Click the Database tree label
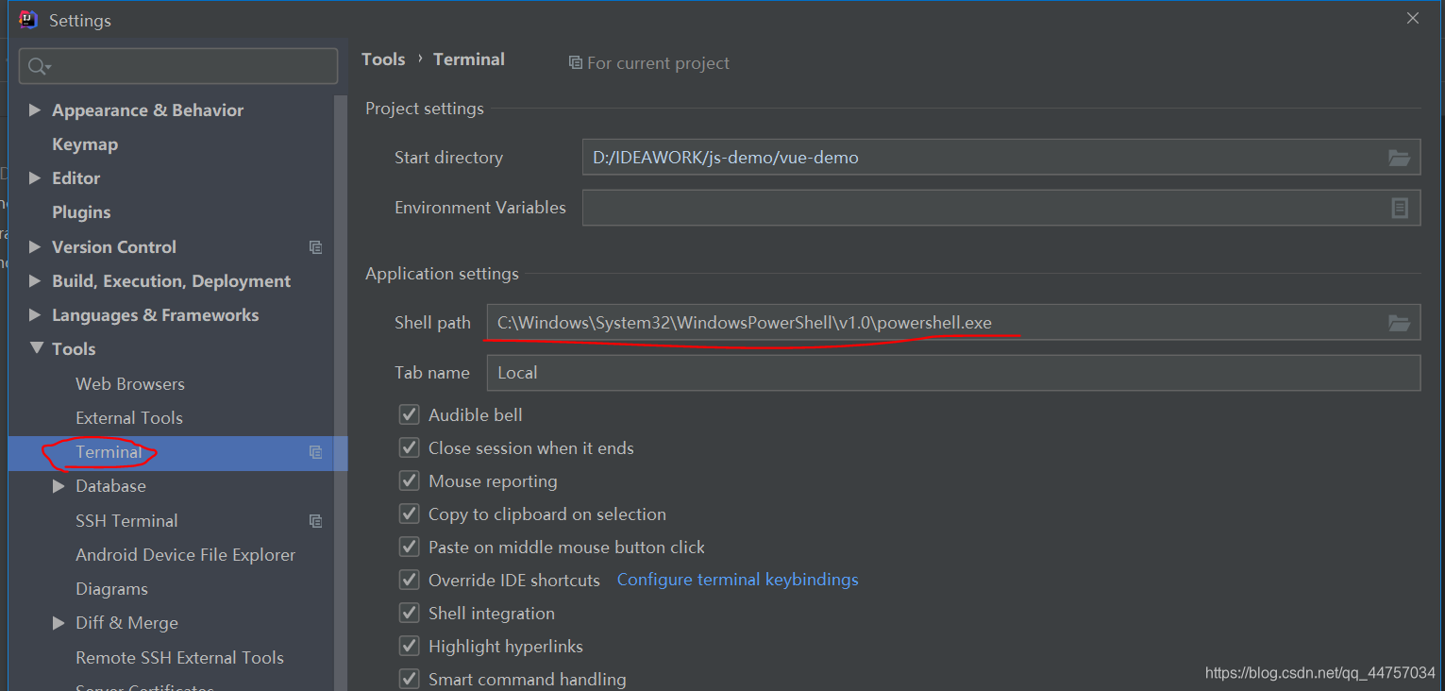 (110, 486)
